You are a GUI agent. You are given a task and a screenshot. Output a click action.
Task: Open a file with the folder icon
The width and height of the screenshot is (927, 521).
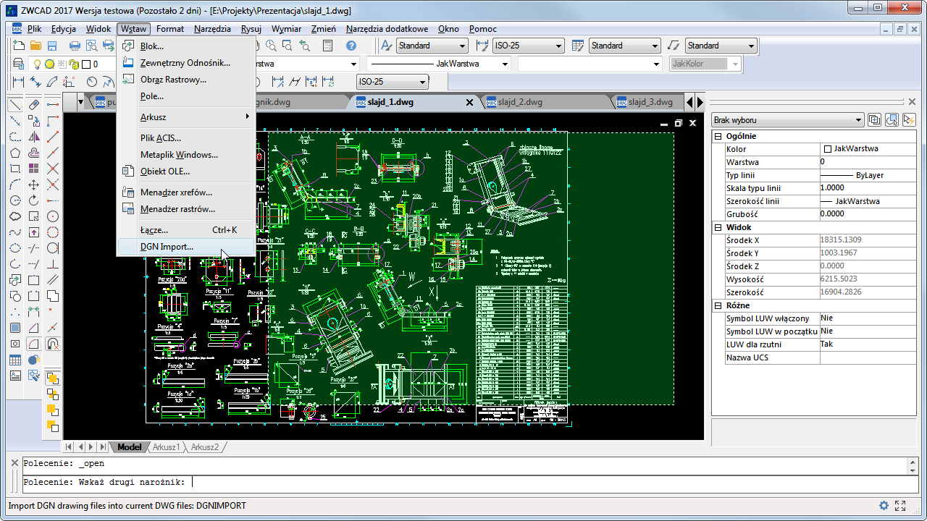[x=35, y=46]
